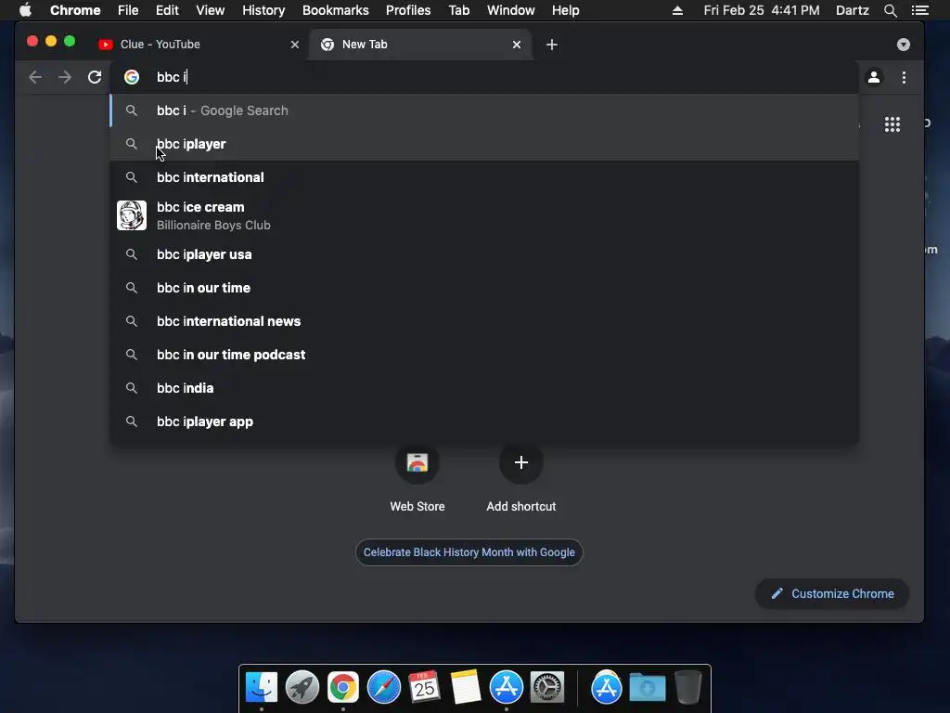
Task: Open a new tab with plus button
Action: 551,45
